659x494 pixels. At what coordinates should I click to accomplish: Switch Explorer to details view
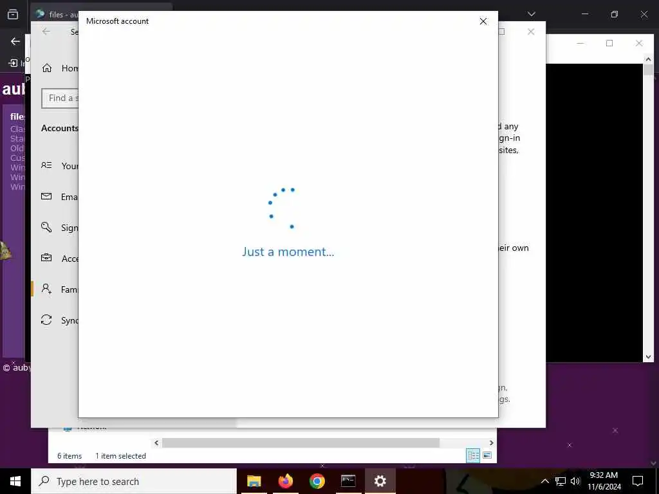pos(473,455)
